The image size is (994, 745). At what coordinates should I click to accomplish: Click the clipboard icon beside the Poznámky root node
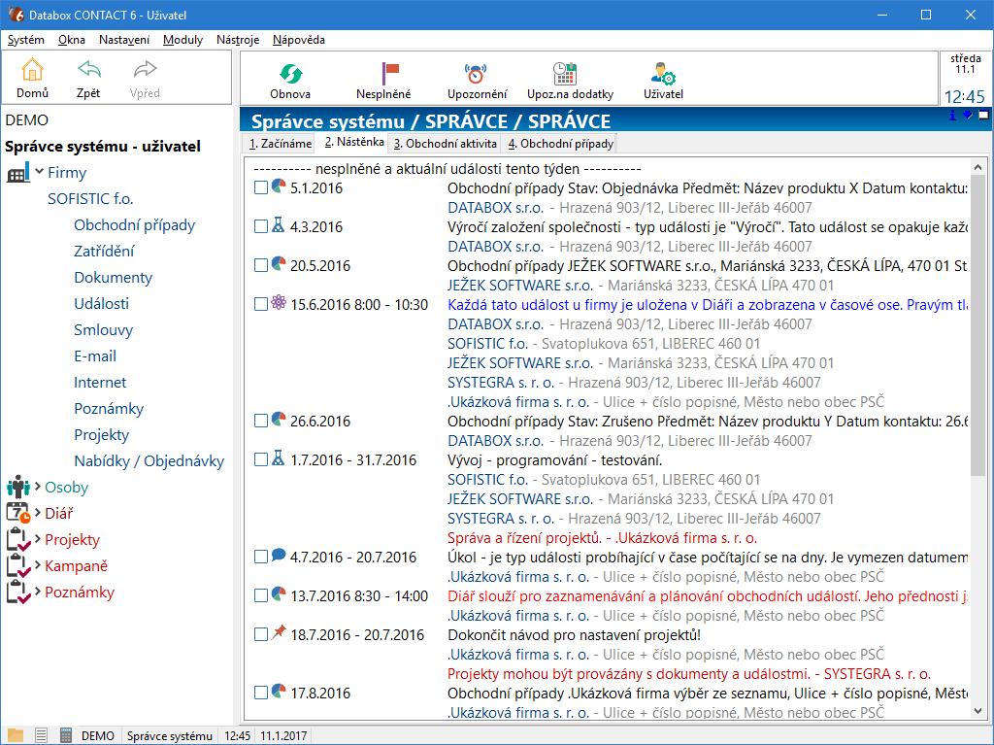tap(17, 593)
